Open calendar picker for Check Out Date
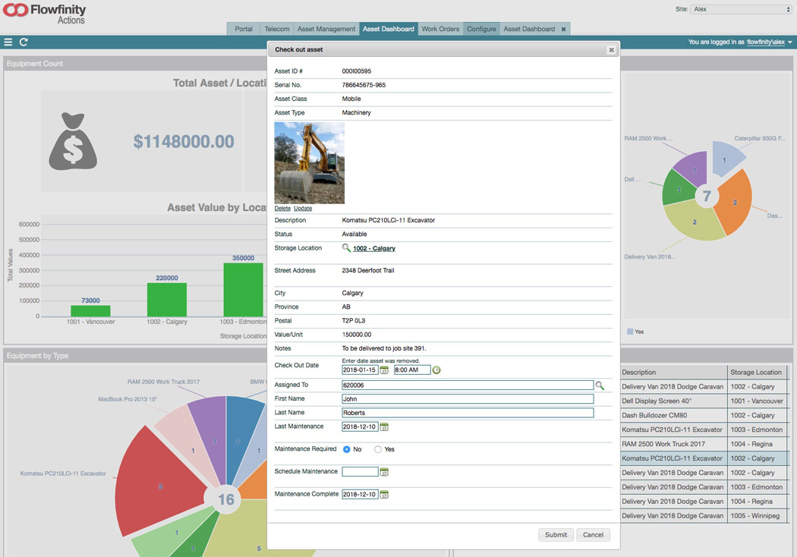 tap(384, 370)
